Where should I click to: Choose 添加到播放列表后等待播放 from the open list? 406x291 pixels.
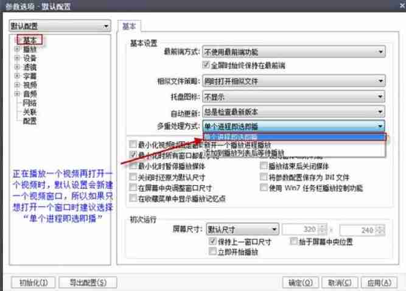pos(294,152)
